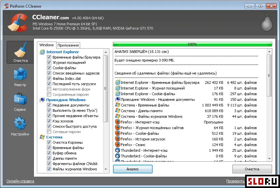
Task: Toggle Очистка Корзины checkbox
Action: point(49,142)
